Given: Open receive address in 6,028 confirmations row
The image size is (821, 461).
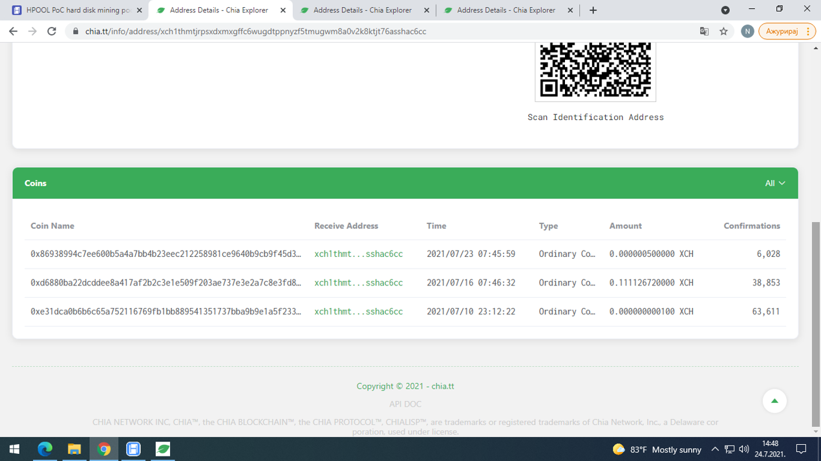Looking at the screenshot, I should pos(359,254).
